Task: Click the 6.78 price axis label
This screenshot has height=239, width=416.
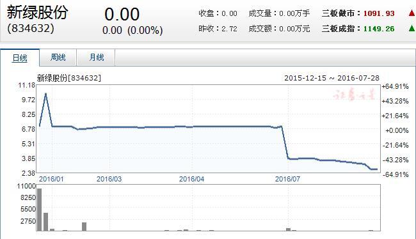Action: coord(28,129)
